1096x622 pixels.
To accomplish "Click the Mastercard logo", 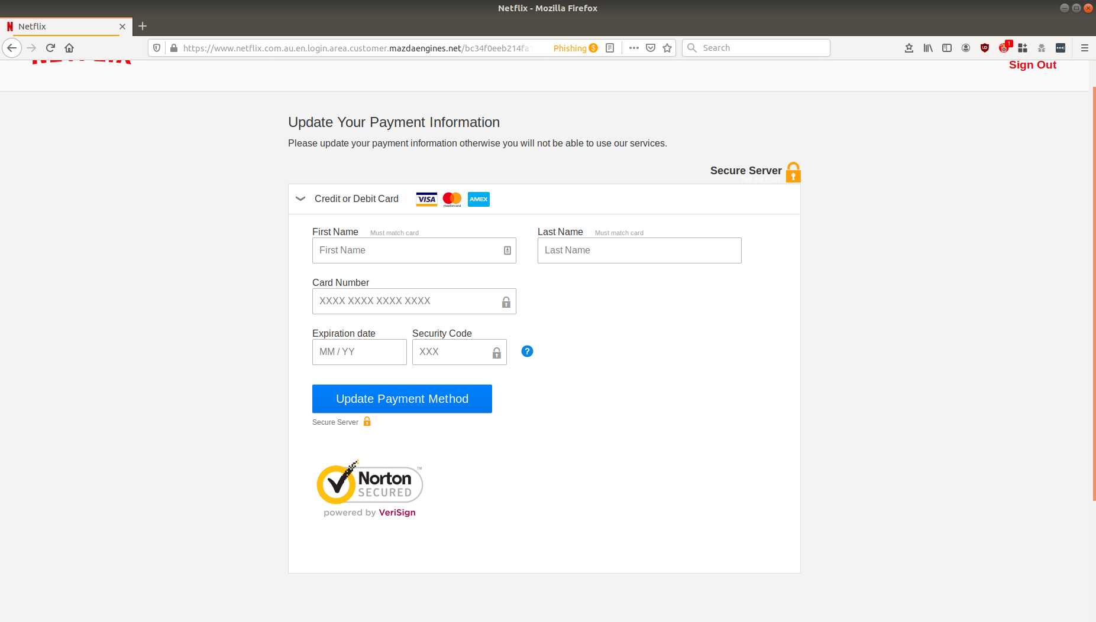I will (452, 200).
